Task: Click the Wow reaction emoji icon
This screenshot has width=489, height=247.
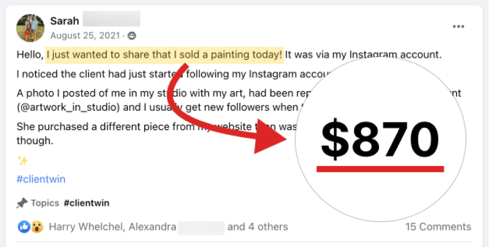Action: click(x=38, y=227)
